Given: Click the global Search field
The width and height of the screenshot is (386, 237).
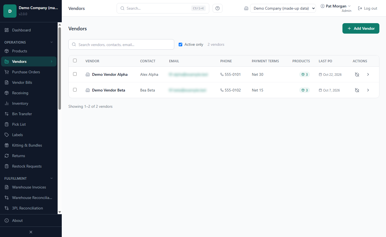Looking at the screenshot, I should [163, 8].
